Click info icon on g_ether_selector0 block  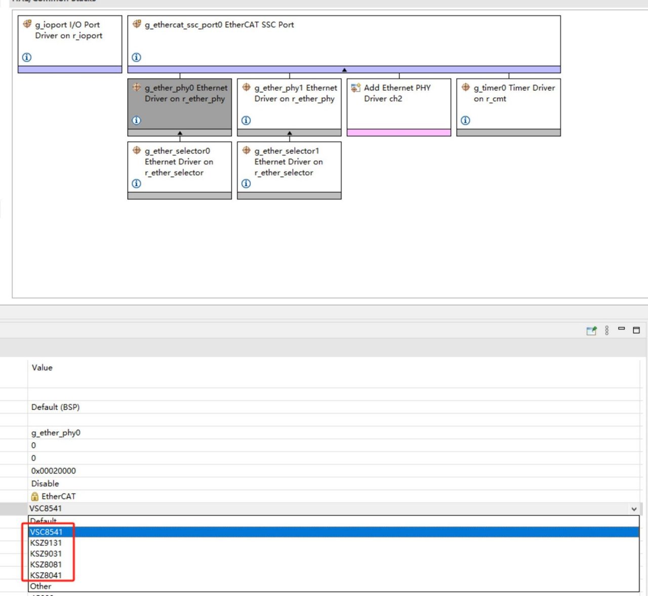pos(136,184)
